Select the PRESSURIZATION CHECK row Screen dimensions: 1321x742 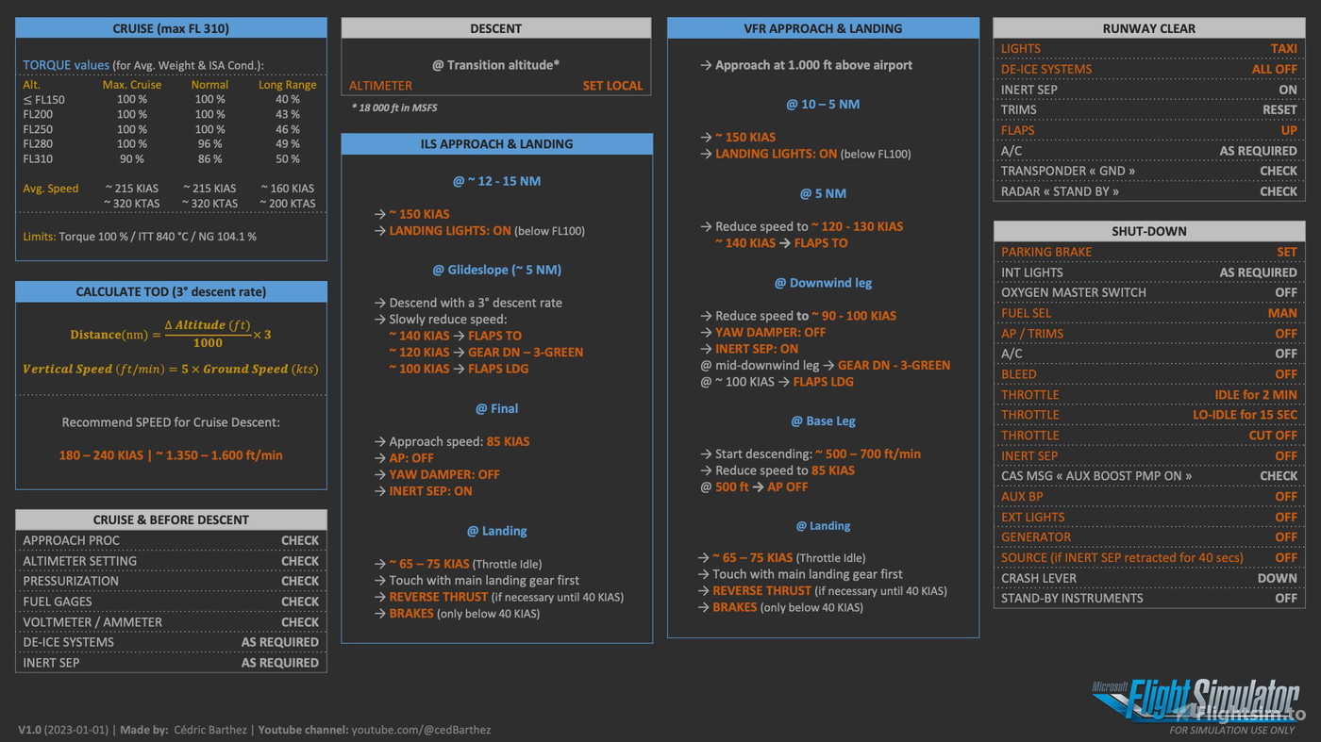(x=171, y=581)
